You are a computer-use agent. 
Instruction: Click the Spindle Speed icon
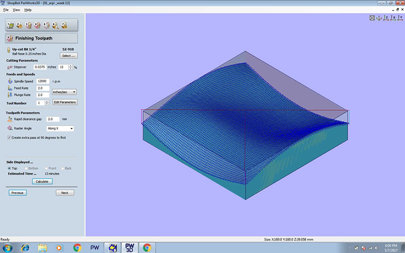(x=10, y=81)
